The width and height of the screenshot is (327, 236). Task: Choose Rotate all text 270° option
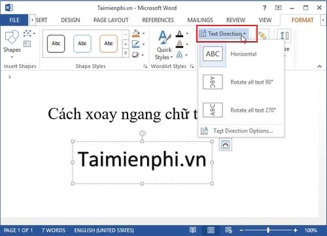241,110
